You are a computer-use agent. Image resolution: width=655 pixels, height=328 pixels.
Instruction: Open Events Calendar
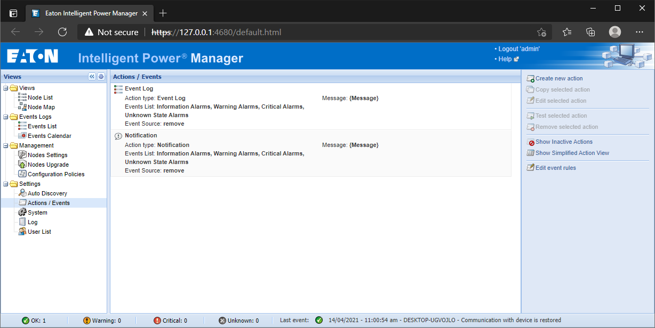pos(50,136)
